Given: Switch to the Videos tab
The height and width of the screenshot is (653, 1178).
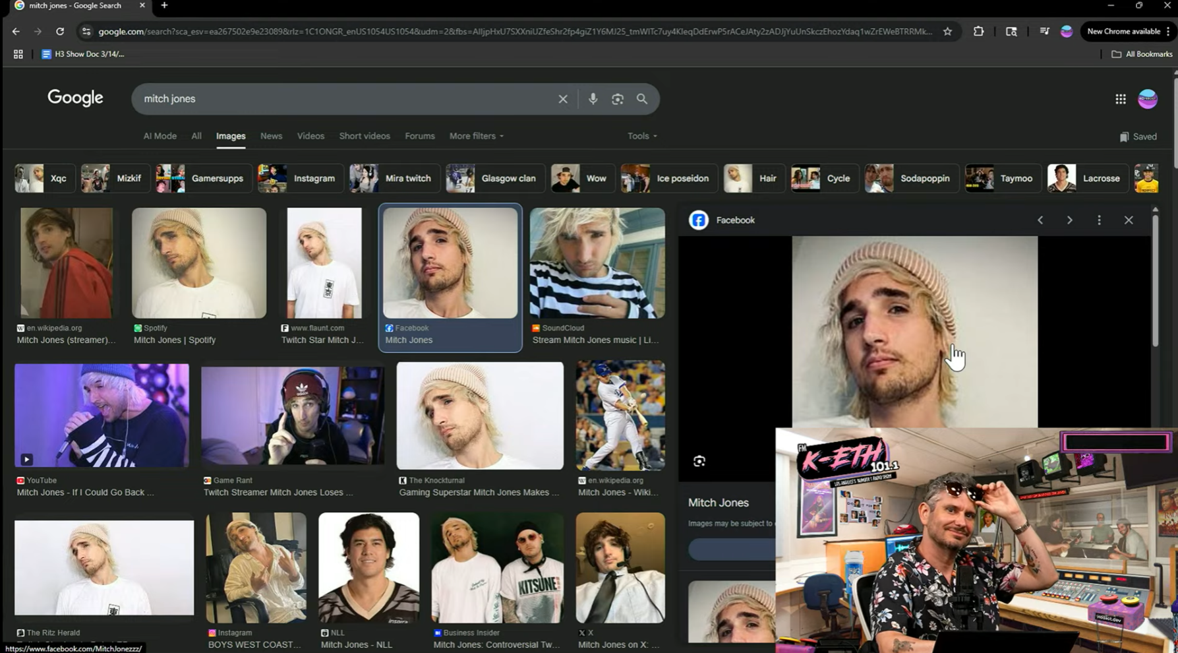Looking at the screenshot, I should pos(310,136).
